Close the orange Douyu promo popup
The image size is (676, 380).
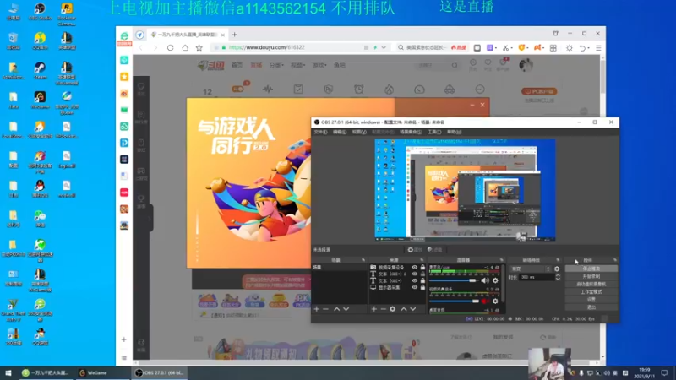tap(482, 105)
